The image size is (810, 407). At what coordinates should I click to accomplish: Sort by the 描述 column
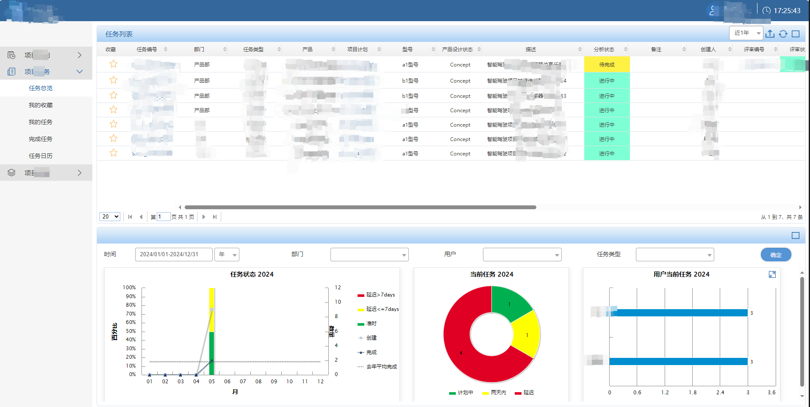point(580,50)
